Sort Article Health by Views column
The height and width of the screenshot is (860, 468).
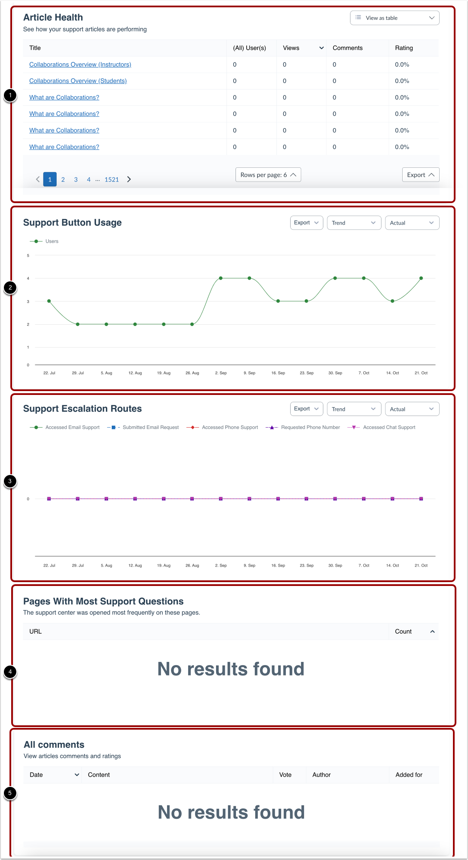[x=301, y=48]
